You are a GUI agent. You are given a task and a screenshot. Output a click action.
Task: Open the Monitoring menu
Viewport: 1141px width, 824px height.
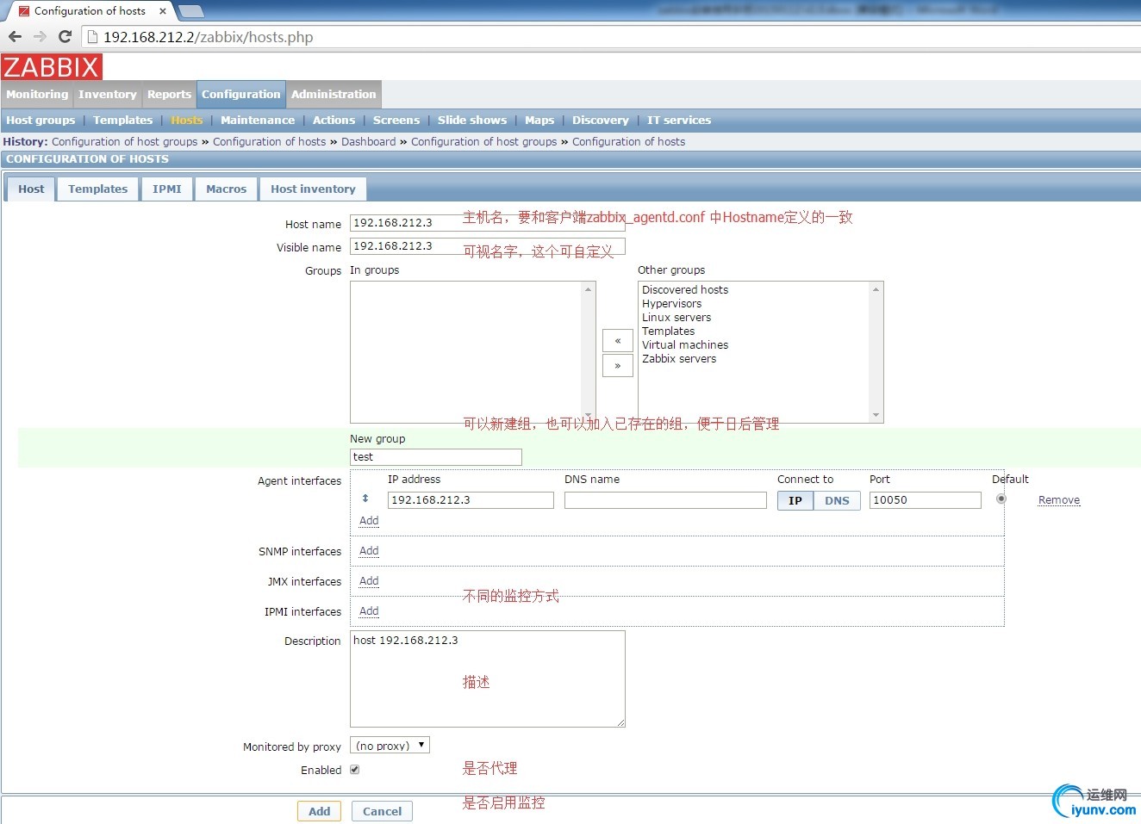(37, 95)
